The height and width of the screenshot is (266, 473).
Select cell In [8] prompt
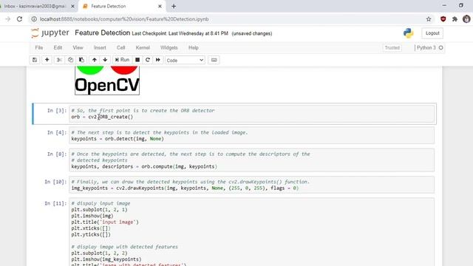coord(56,154)
